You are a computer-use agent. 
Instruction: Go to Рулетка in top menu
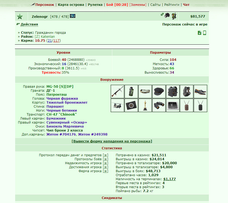(x=95, y=5)
